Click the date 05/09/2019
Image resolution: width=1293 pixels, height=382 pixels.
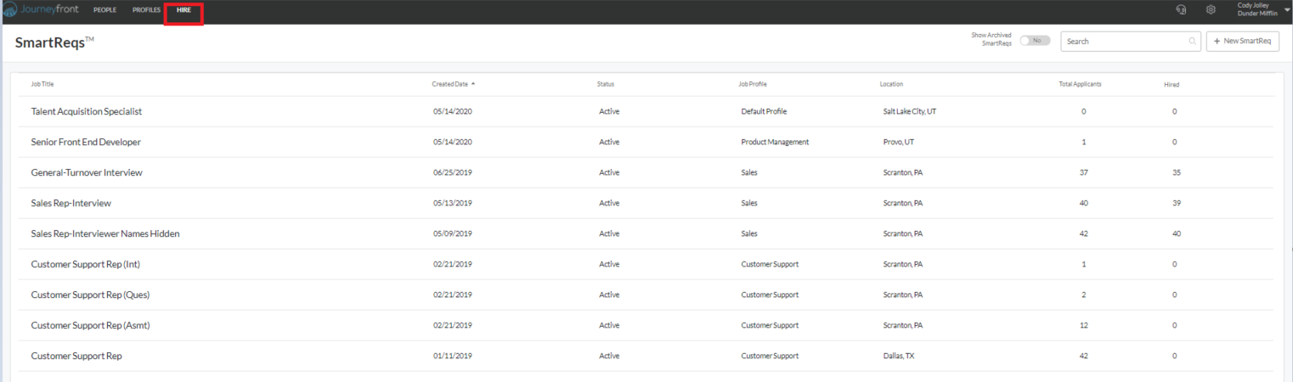point(452,233)
